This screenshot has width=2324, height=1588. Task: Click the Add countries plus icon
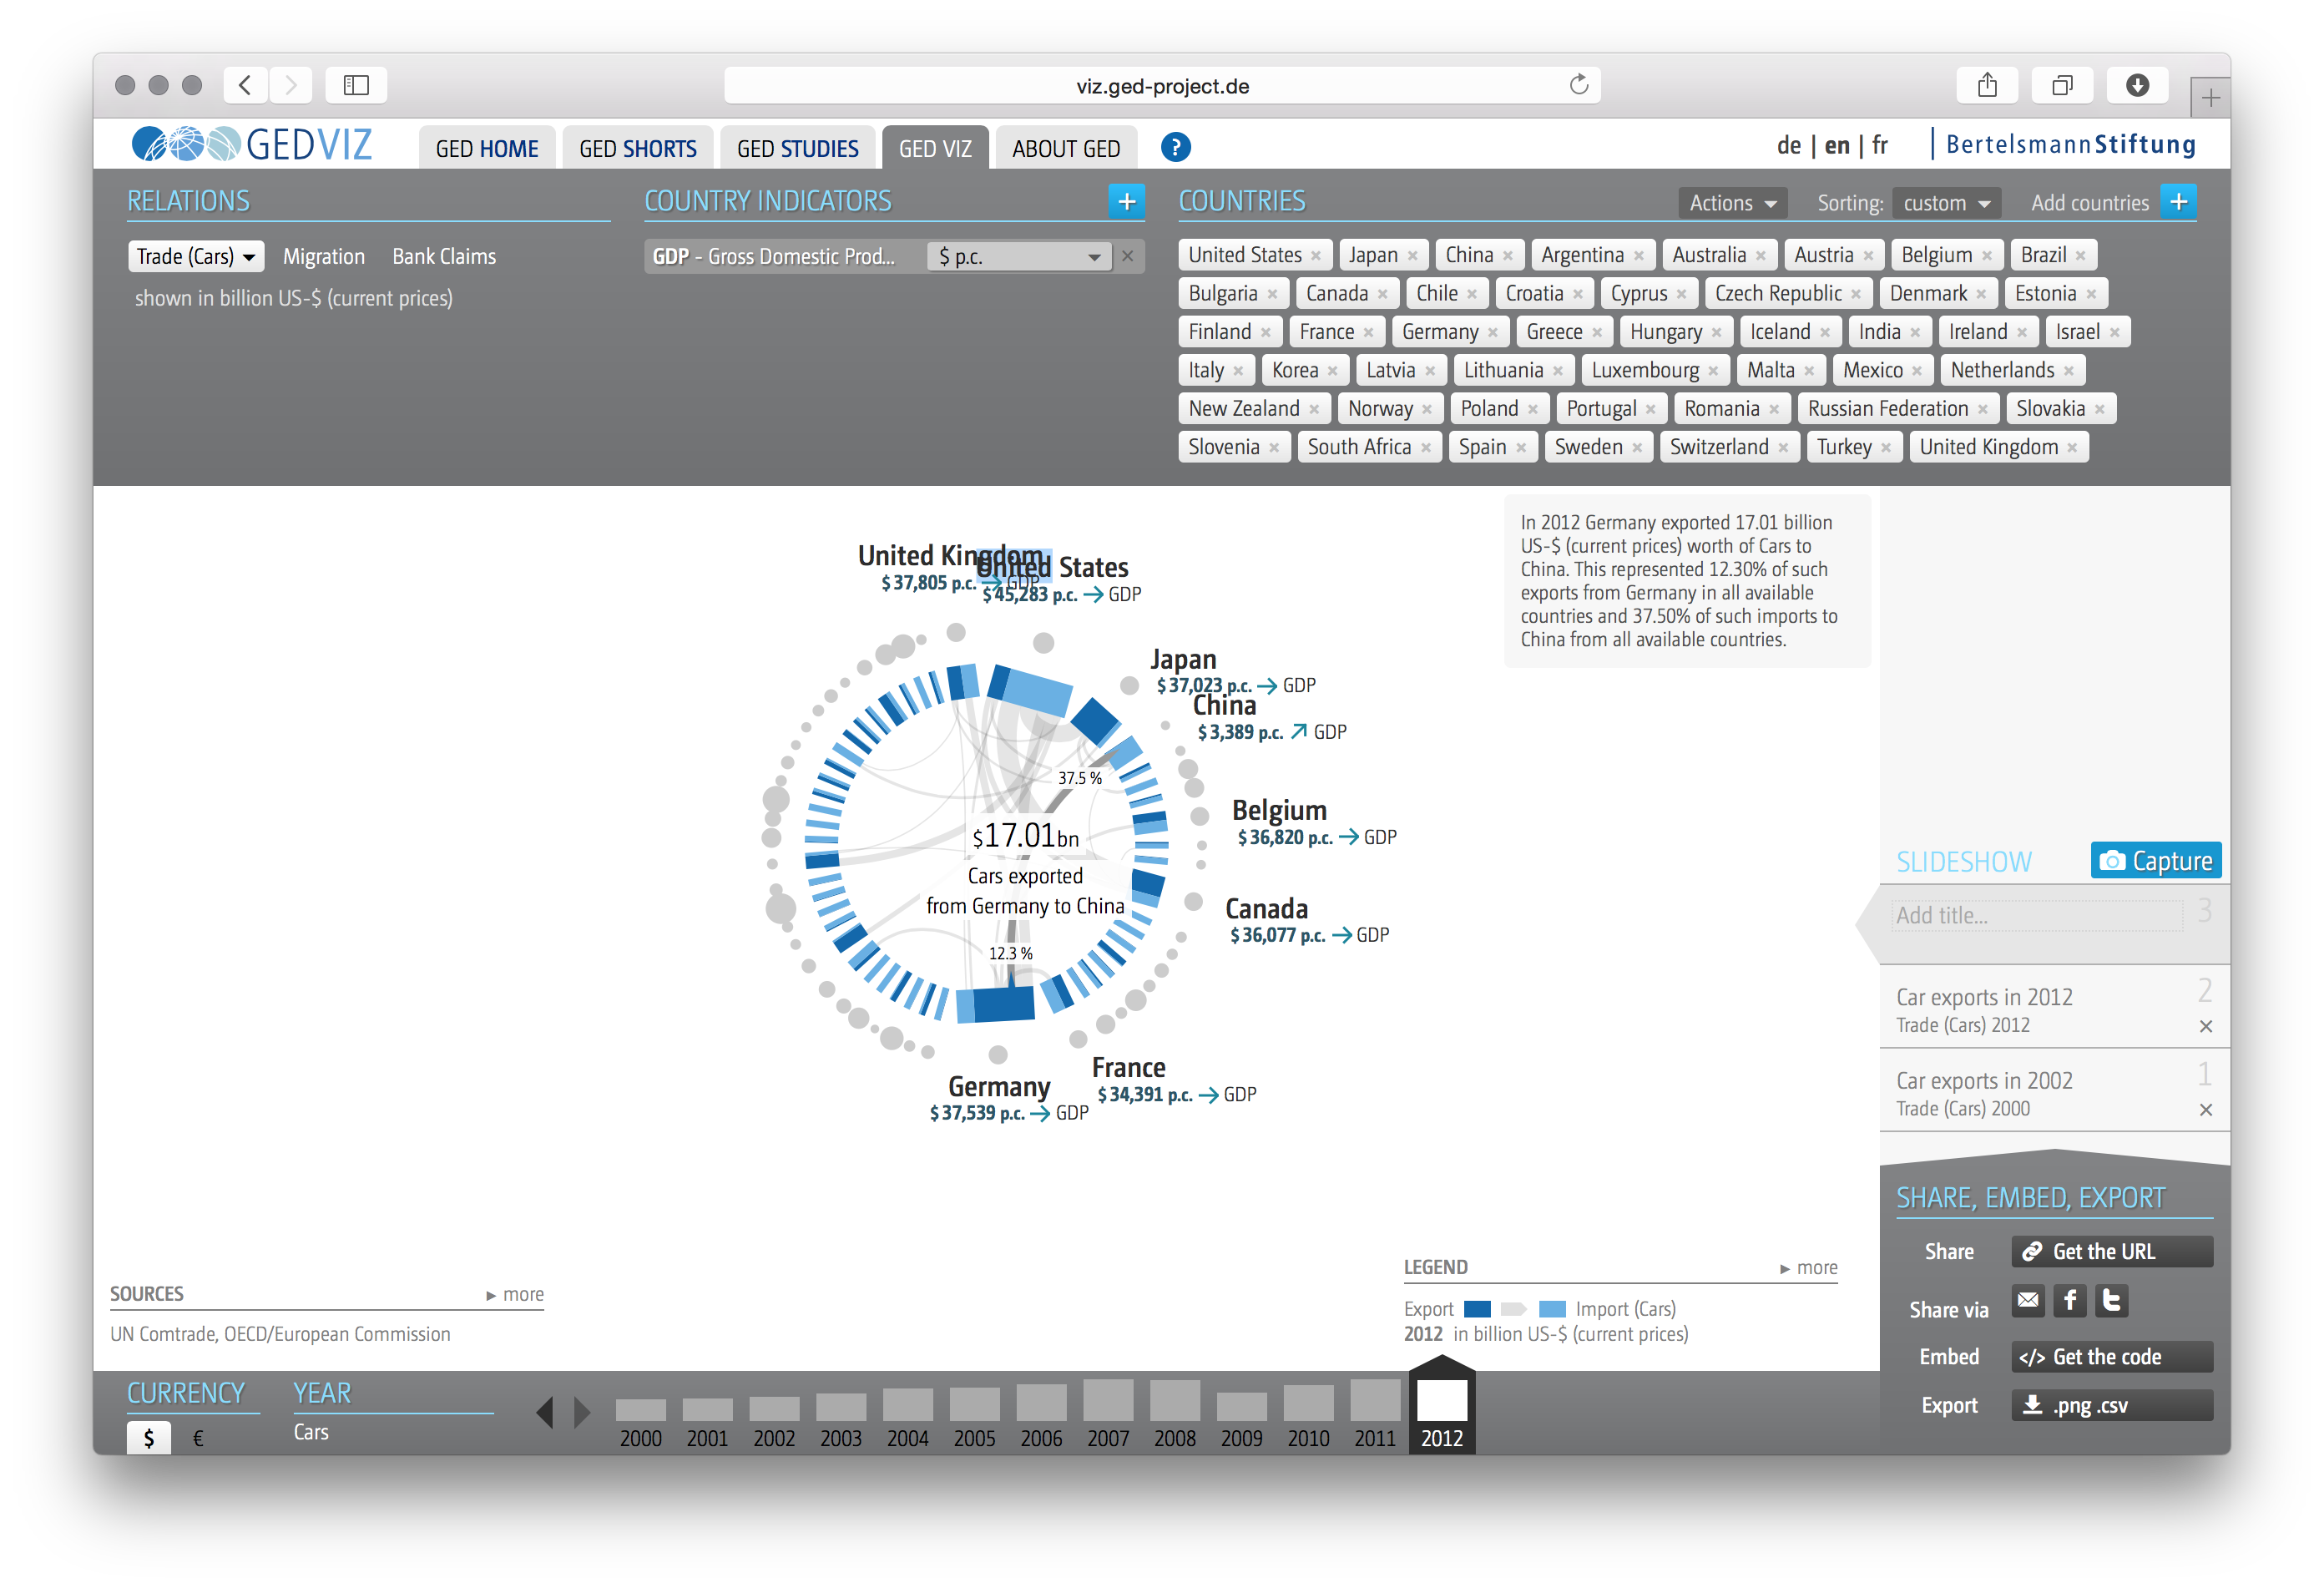coord(2178,202)
